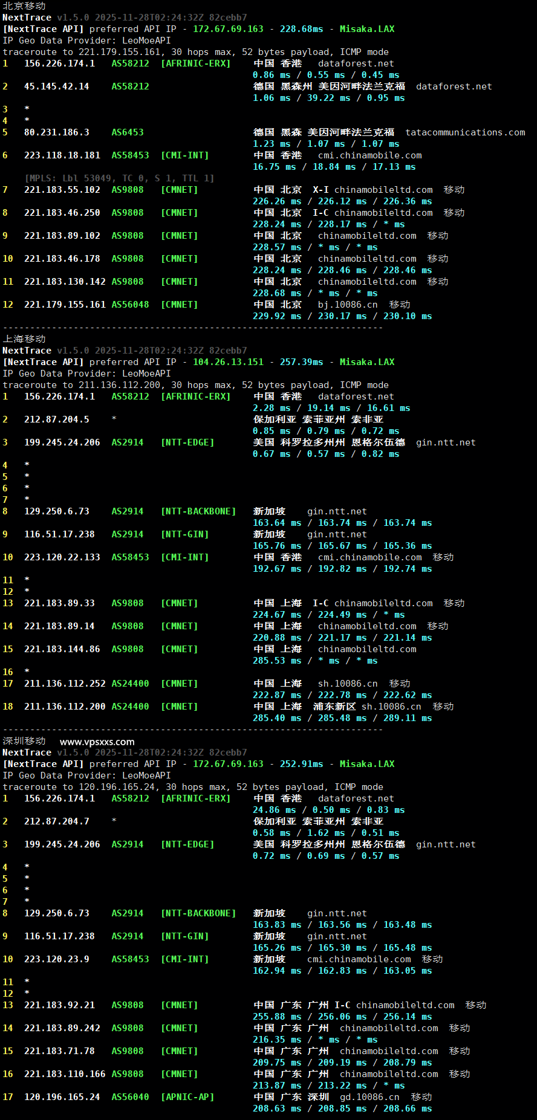
Task: Click hop address 221.183.130.142
Action: tap(65, 282)
